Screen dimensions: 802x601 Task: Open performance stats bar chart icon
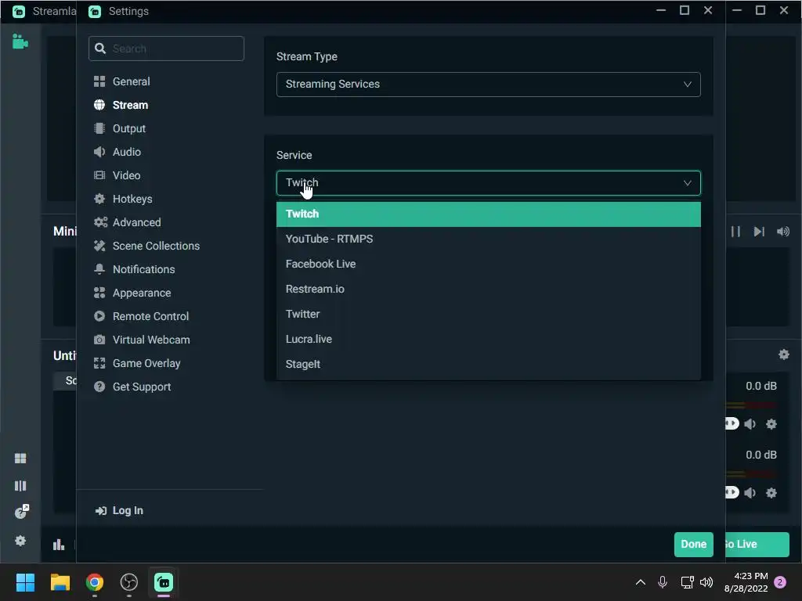[59, 545]
